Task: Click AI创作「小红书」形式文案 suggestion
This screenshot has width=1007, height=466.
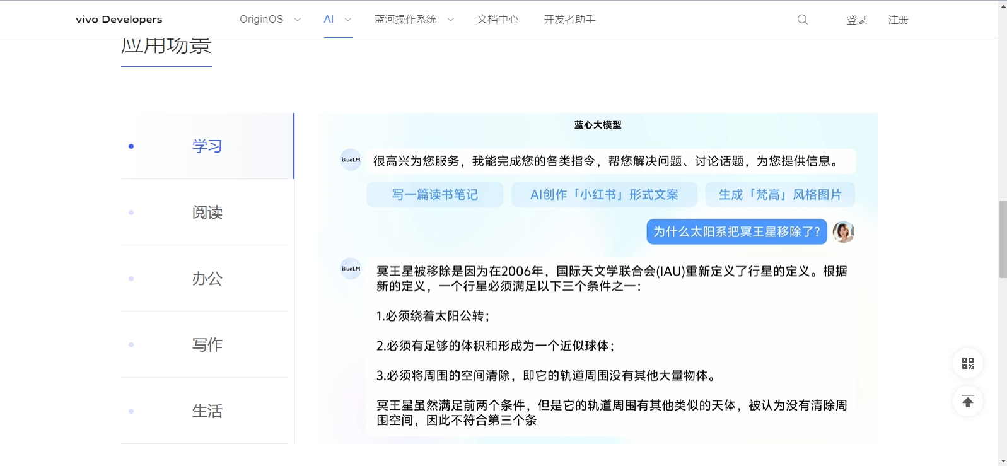Action: coord(604,195)
